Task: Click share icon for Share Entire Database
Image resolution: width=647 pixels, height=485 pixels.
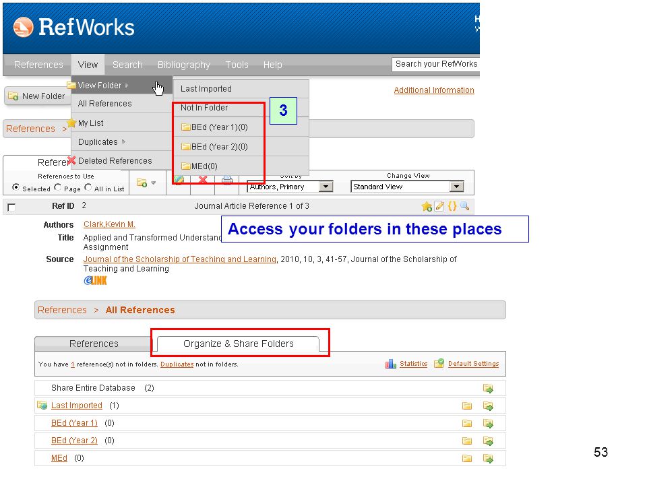Action: [x=488, y=389]
